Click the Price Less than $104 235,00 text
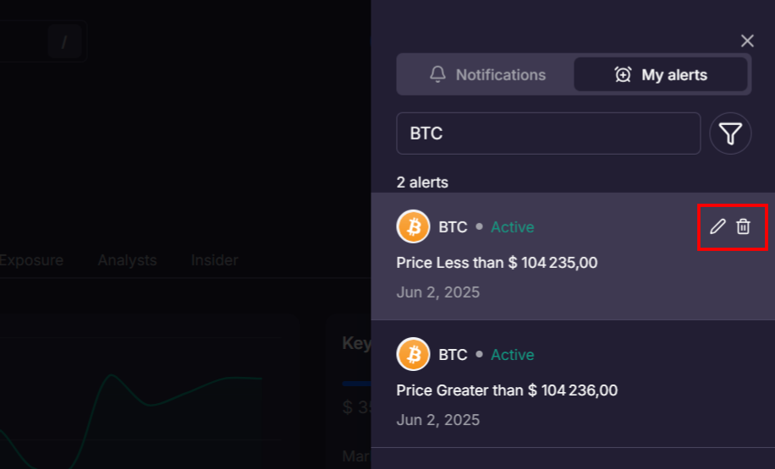Image resolution: width=775 pixels, height=469 pixels. pyautogui.click(x=497, y=263)
